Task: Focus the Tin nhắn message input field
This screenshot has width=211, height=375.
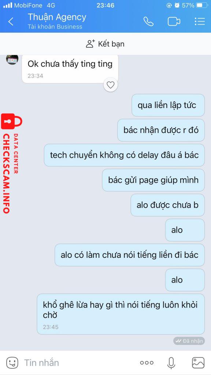Action: click(x=79, y=363)
